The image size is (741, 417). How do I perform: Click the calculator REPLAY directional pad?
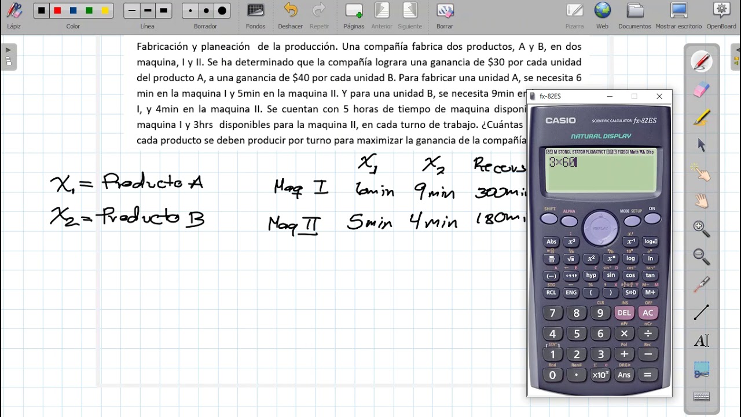coord(600,227)
